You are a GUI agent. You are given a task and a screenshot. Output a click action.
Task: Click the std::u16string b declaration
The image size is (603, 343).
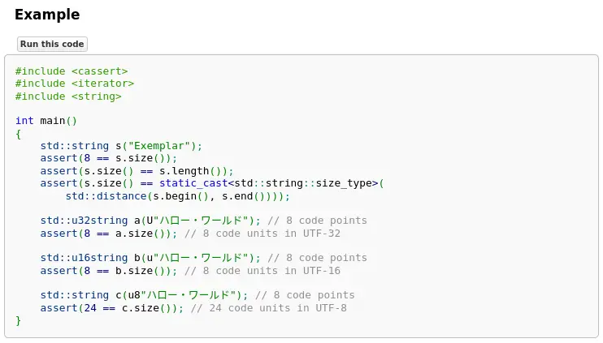150,258
